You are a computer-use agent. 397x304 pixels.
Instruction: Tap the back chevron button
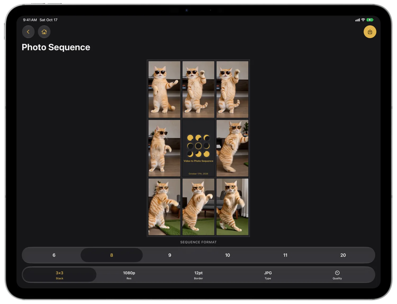click(28, 32)
